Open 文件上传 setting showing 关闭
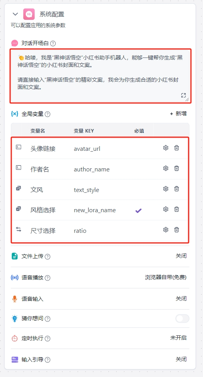 [181, 256]
